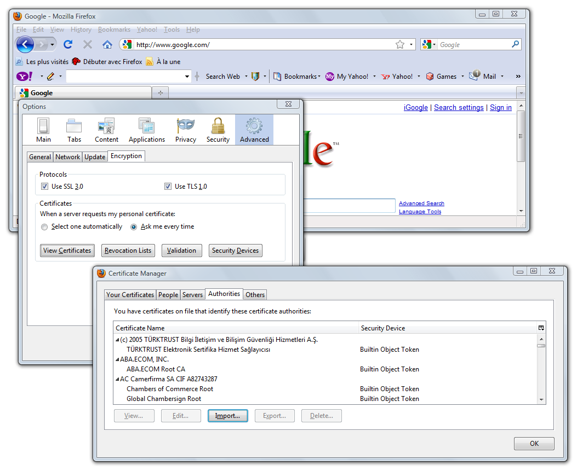Click OK in Certificate Manager
The image size is (577, 471).
point(534,444)
